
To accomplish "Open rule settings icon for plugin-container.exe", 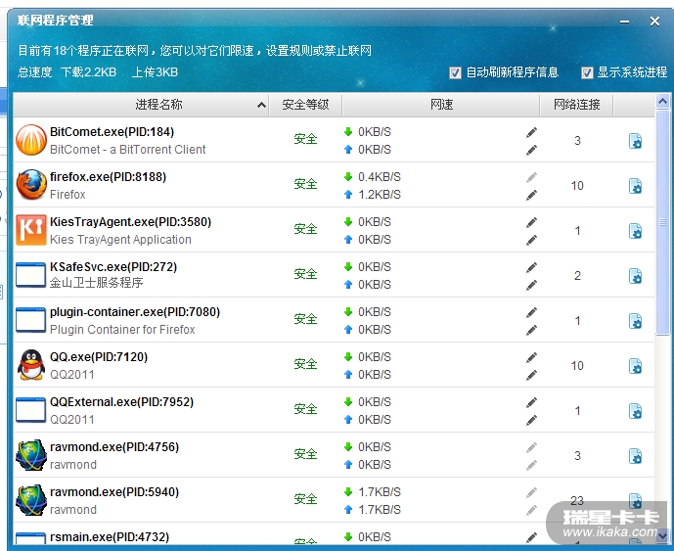I will [635, 321].
